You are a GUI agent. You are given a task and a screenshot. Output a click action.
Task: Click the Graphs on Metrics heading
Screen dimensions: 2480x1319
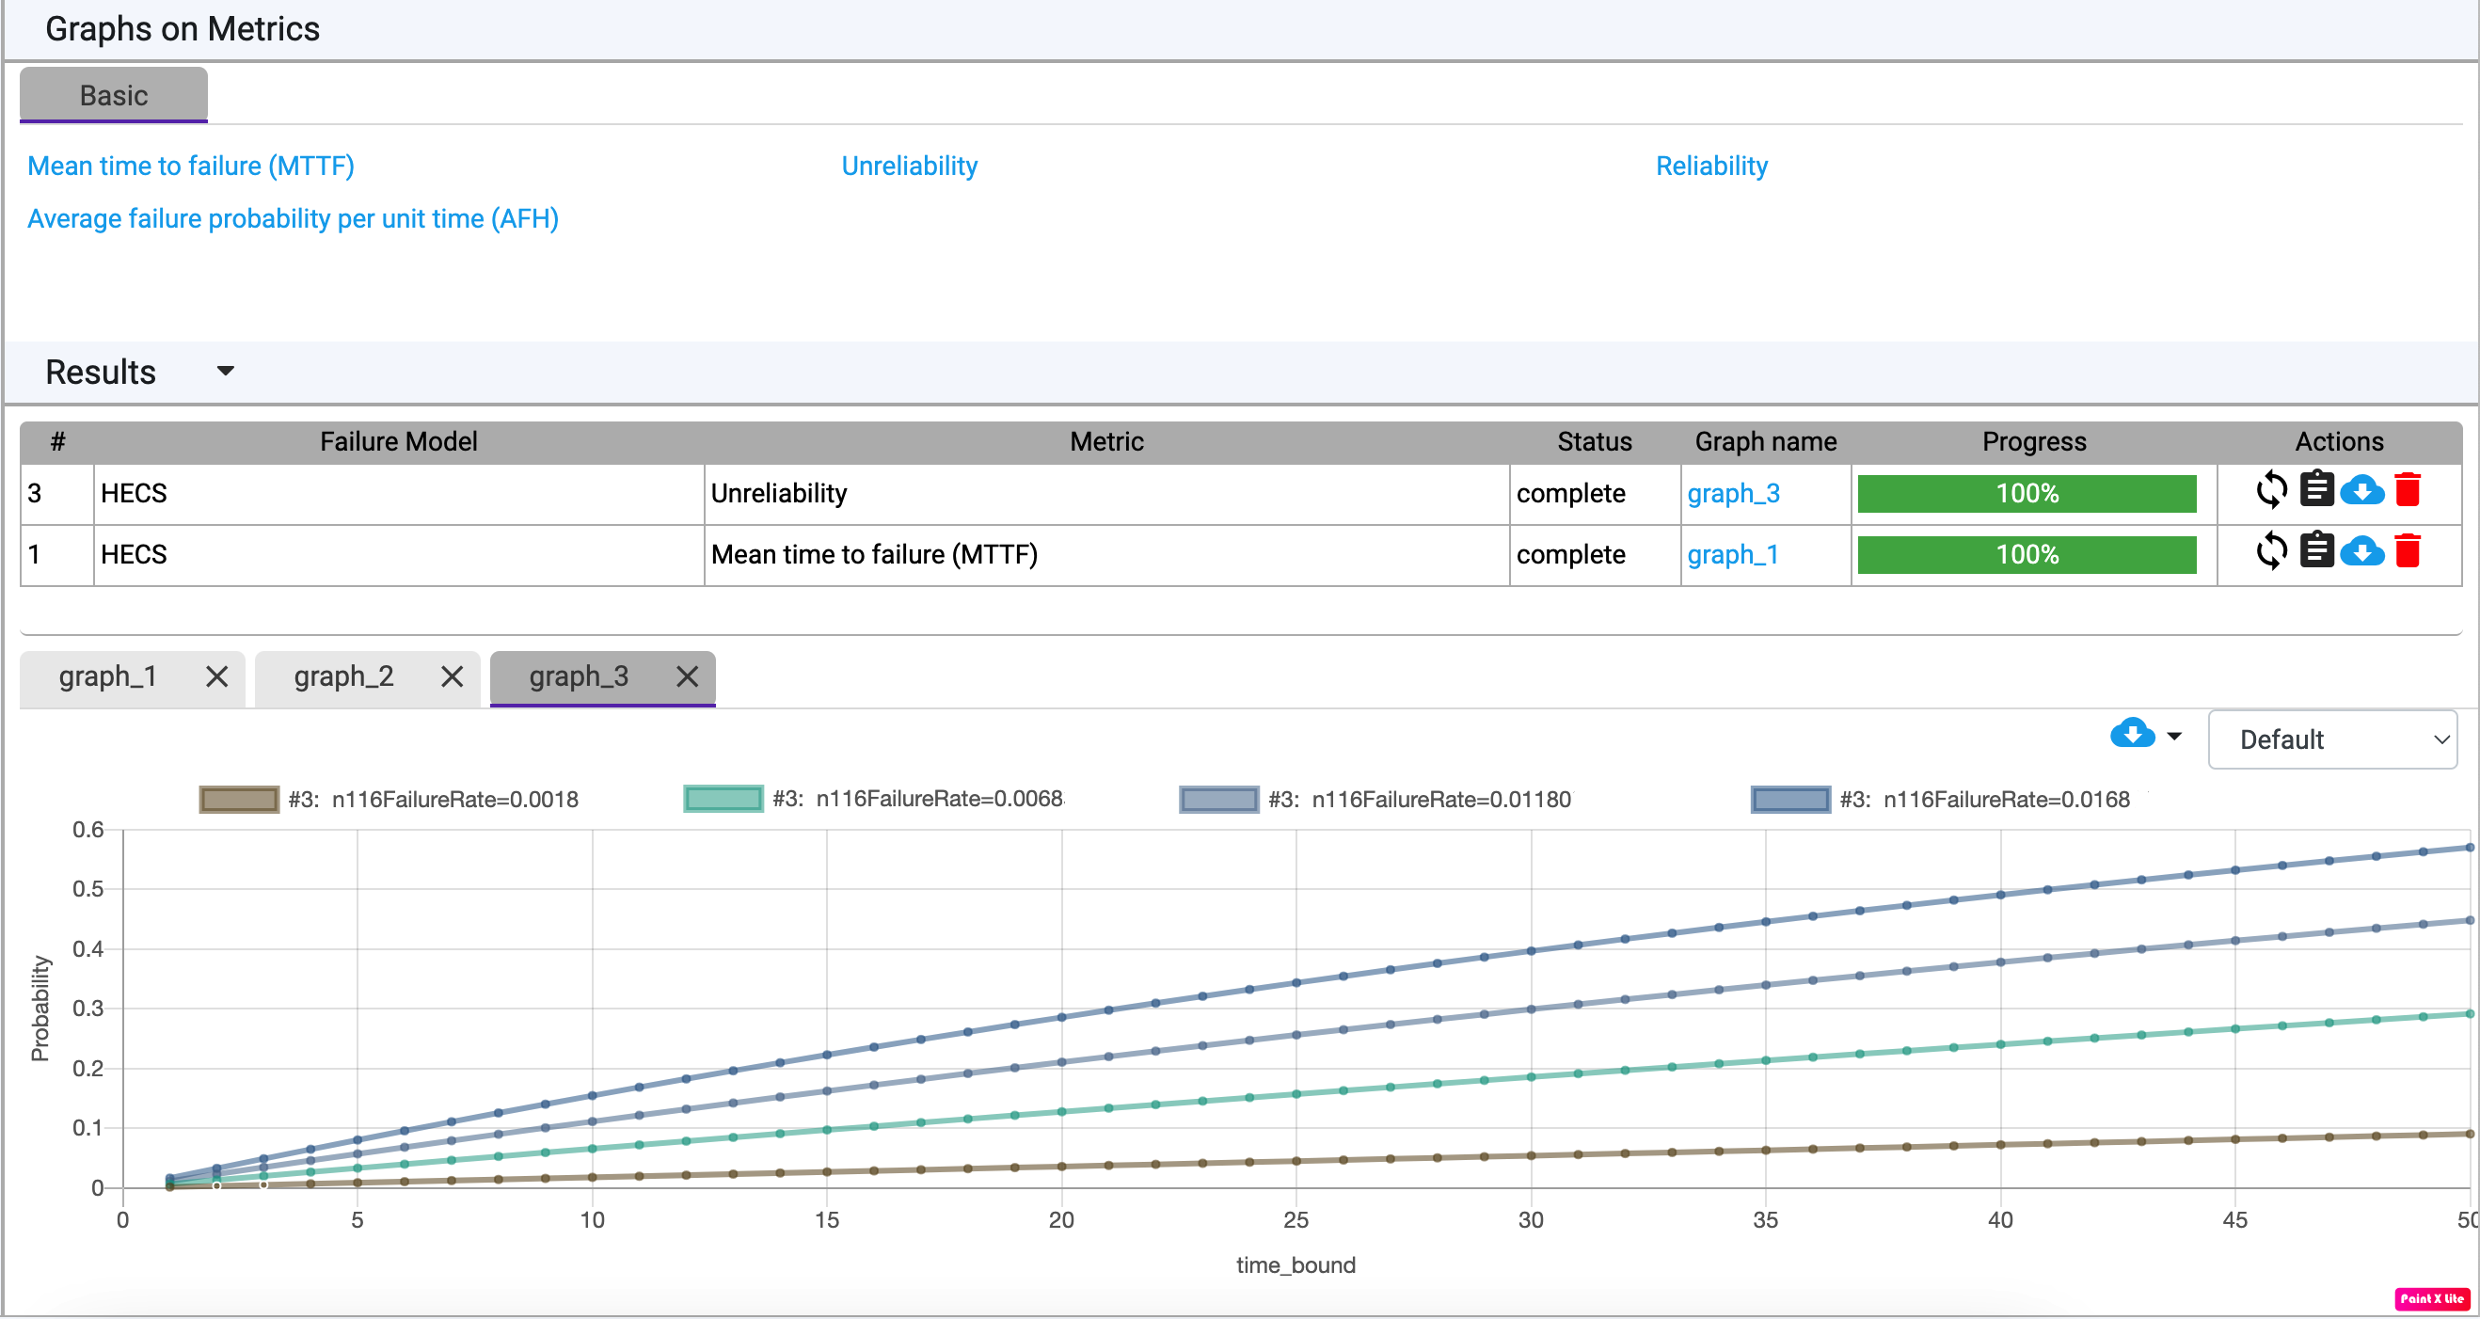(x=182, y=29)
